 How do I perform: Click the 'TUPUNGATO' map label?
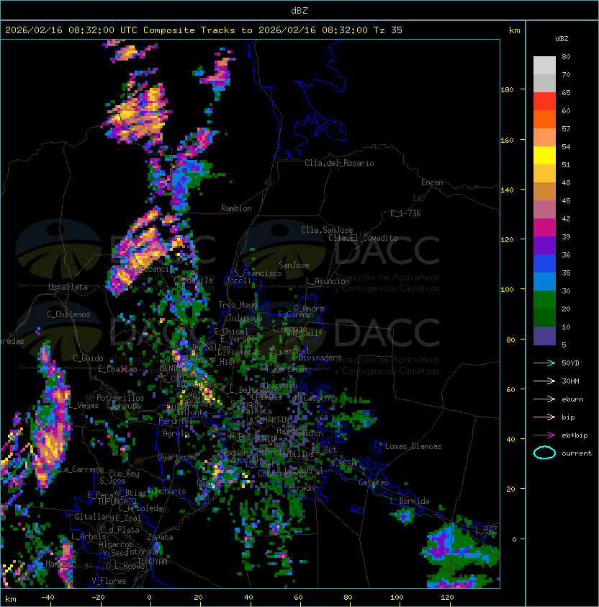pos(117,502)
